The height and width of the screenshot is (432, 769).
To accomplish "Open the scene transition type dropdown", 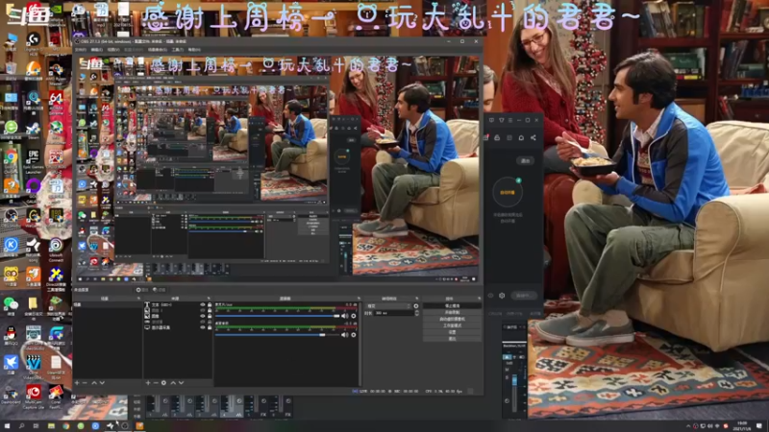I will 388,306.
